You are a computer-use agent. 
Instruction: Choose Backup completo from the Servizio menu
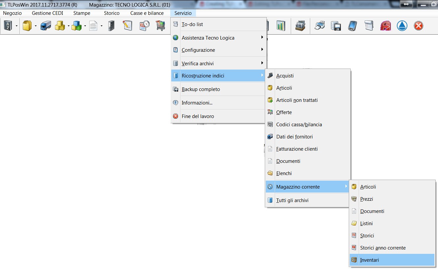(x=201, y=89)
